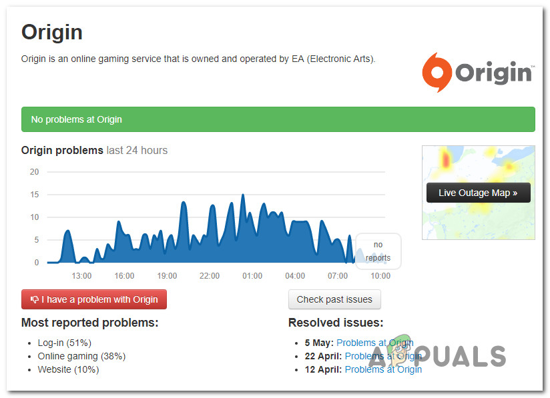
Task: Click the 20 value on chart axis
Action: 35,172
